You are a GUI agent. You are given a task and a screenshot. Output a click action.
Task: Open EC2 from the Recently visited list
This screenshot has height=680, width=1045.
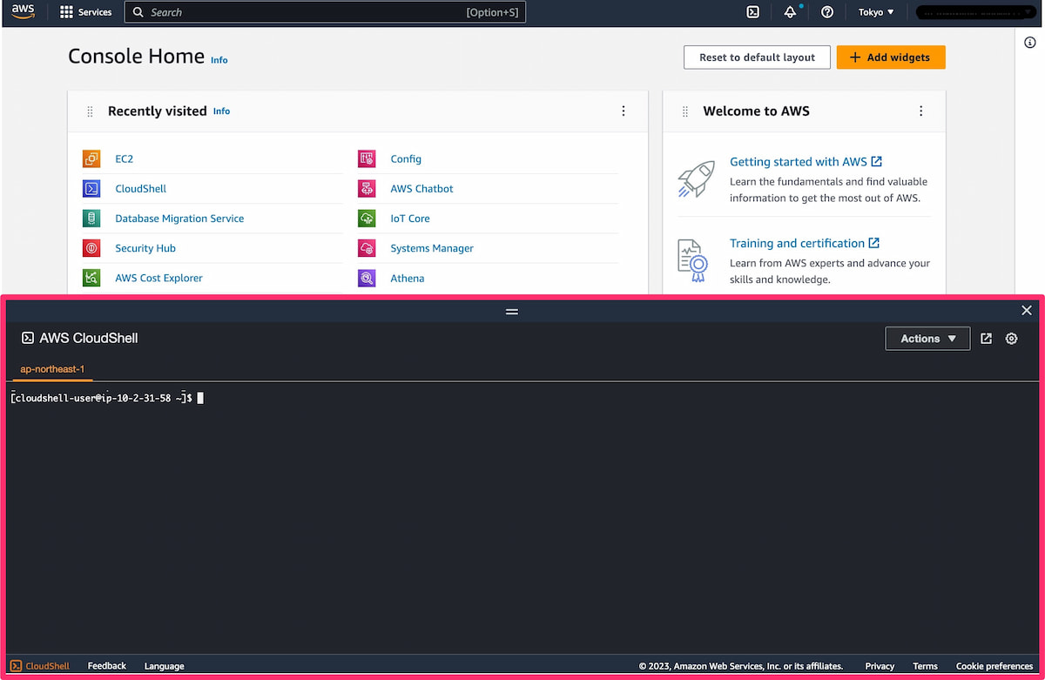click(x=124, y=158)
